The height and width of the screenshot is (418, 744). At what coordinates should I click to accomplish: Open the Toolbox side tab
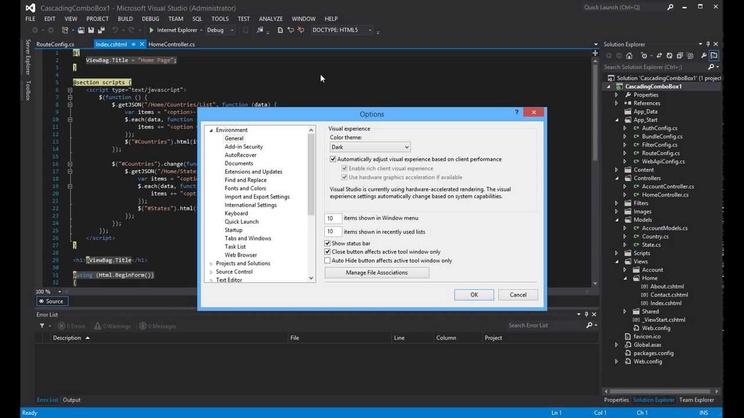point(27,91)
